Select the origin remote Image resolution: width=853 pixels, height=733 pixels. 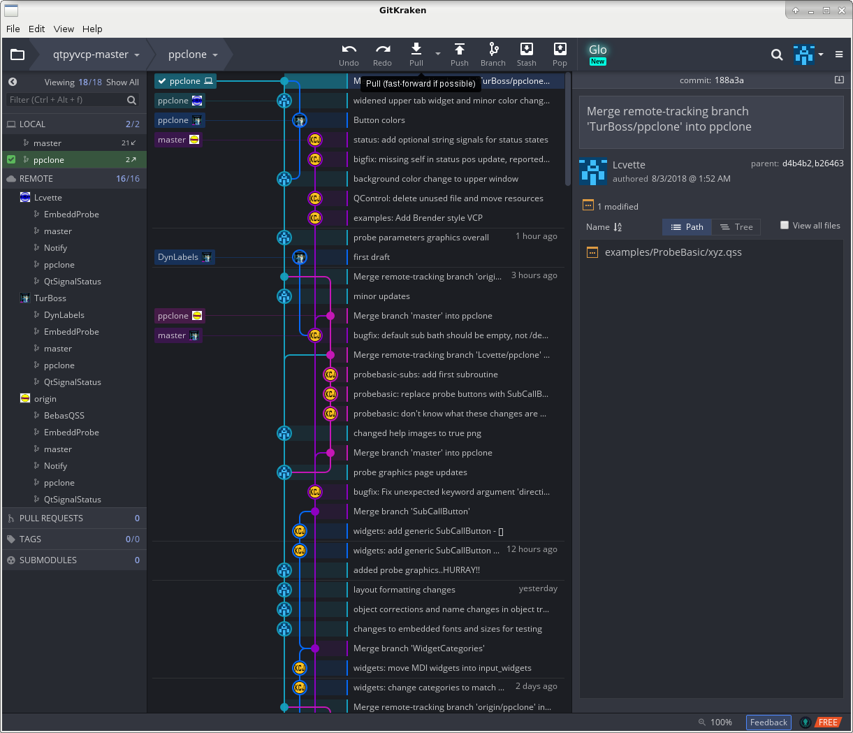(74, 399)
